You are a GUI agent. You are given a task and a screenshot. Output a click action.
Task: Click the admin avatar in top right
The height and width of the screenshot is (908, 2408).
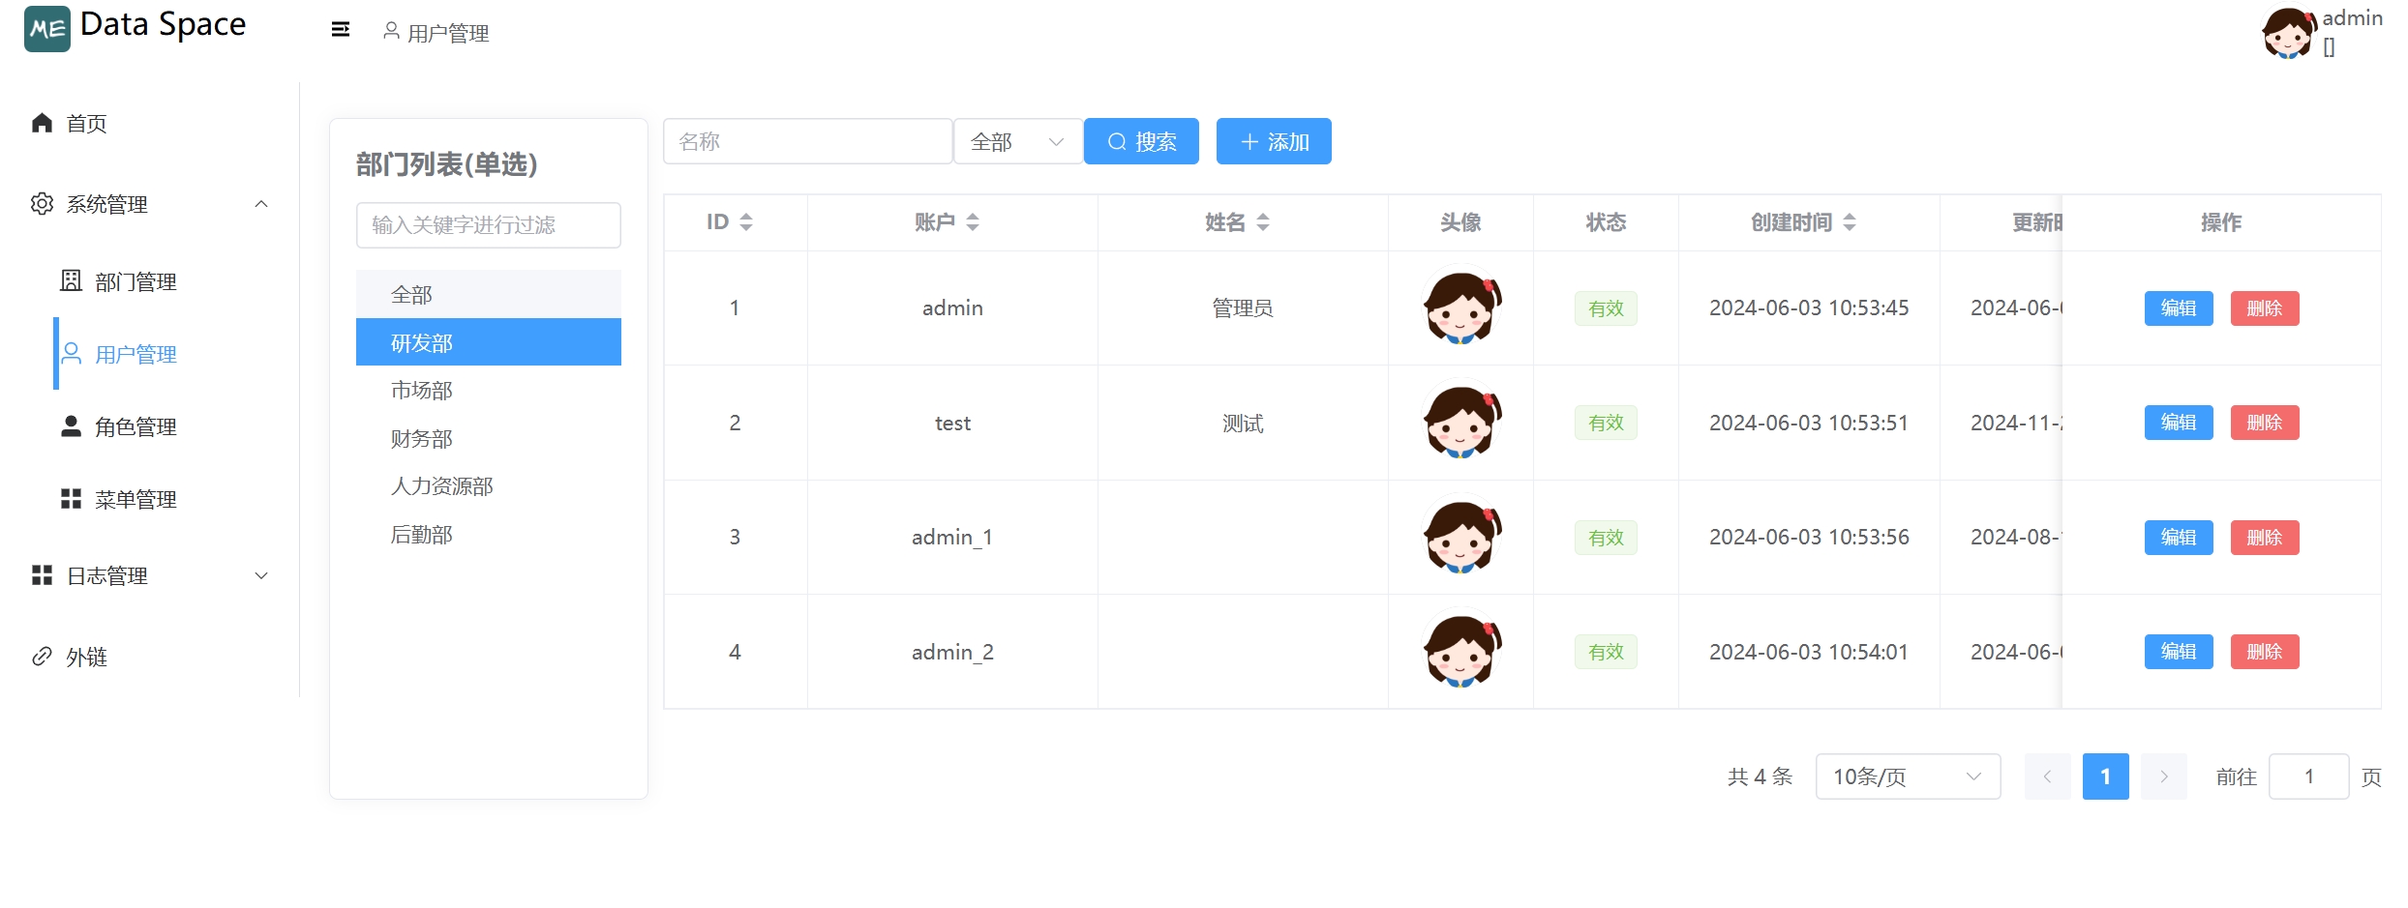point(2288,34)
